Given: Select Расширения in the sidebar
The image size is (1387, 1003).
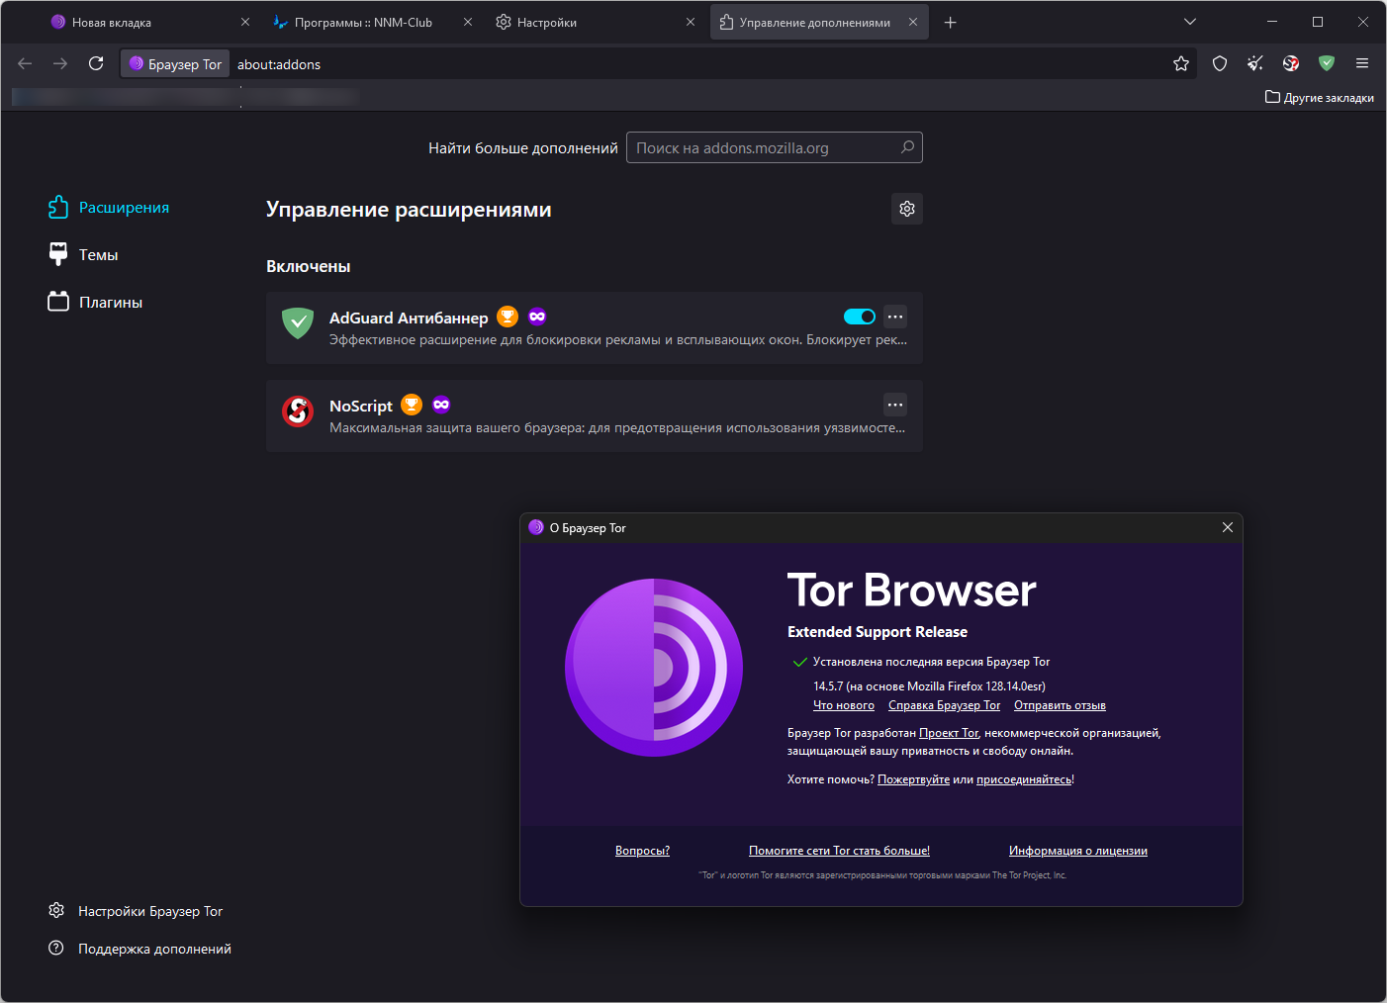Looking at the screenshot, I should tap(109, 207).
